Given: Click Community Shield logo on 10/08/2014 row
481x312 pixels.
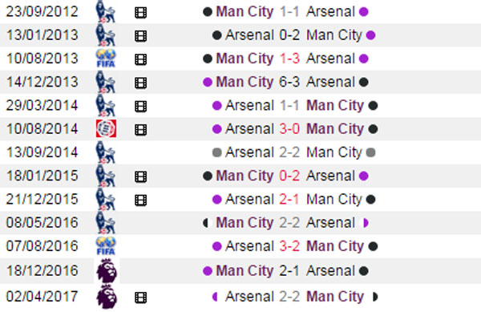Looking at the screenshot, I should (x=106, y=128).
